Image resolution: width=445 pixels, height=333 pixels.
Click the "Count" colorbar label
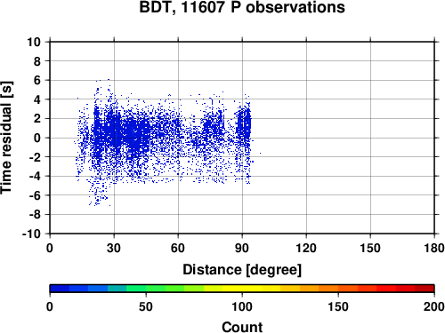[x=242, y=327]
